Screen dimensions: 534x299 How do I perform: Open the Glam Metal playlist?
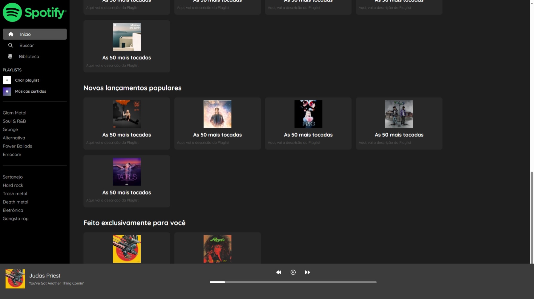[14, 113]
